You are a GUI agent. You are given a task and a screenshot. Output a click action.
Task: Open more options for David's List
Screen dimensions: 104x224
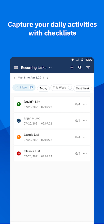pyautogui.click(x=85, y=104)
